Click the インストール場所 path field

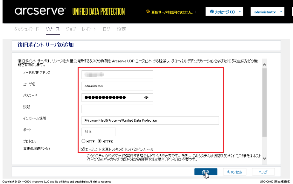tap(150, 120)
